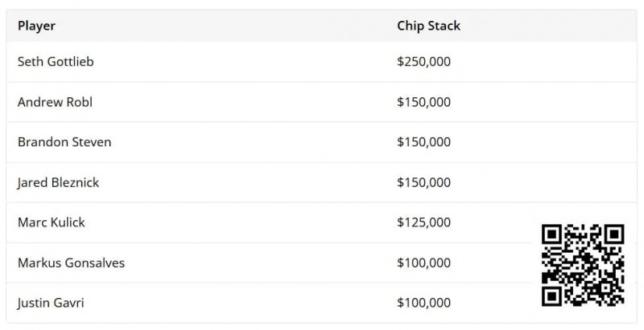
Task: Select Justin Gavri's $100,000 chip stack
Action: pos(423,303)
